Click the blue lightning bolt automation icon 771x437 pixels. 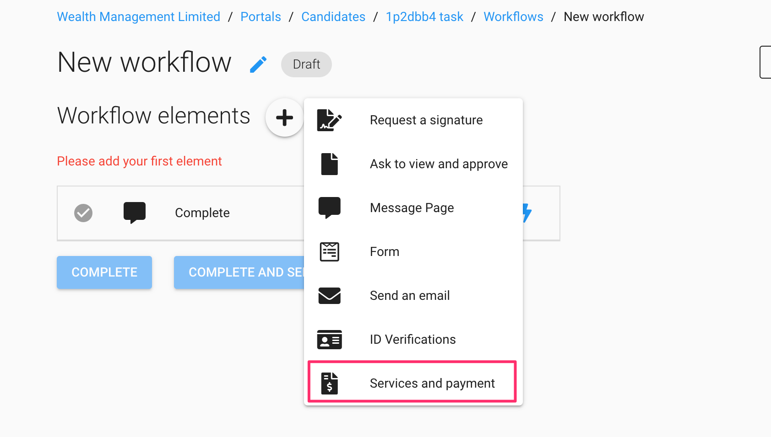pos(525,213)
